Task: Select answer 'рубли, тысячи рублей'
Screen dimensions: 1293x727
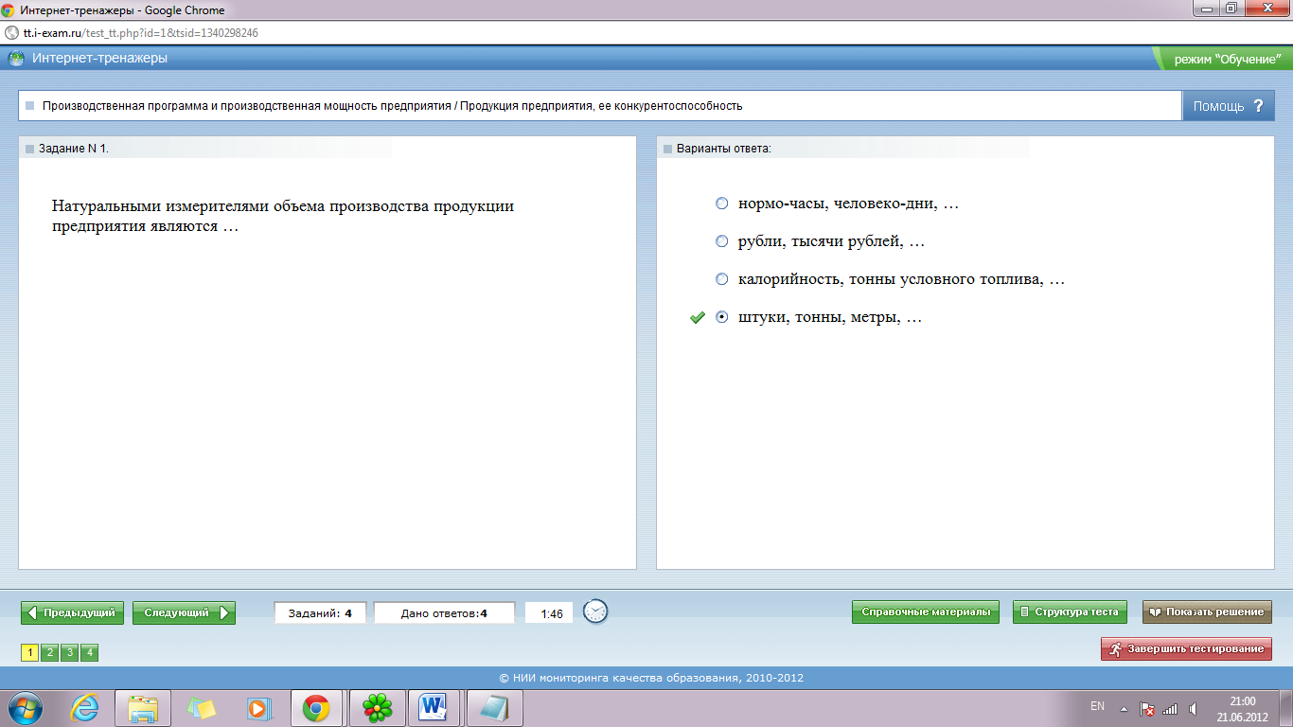Action: [x=722, y=241]
